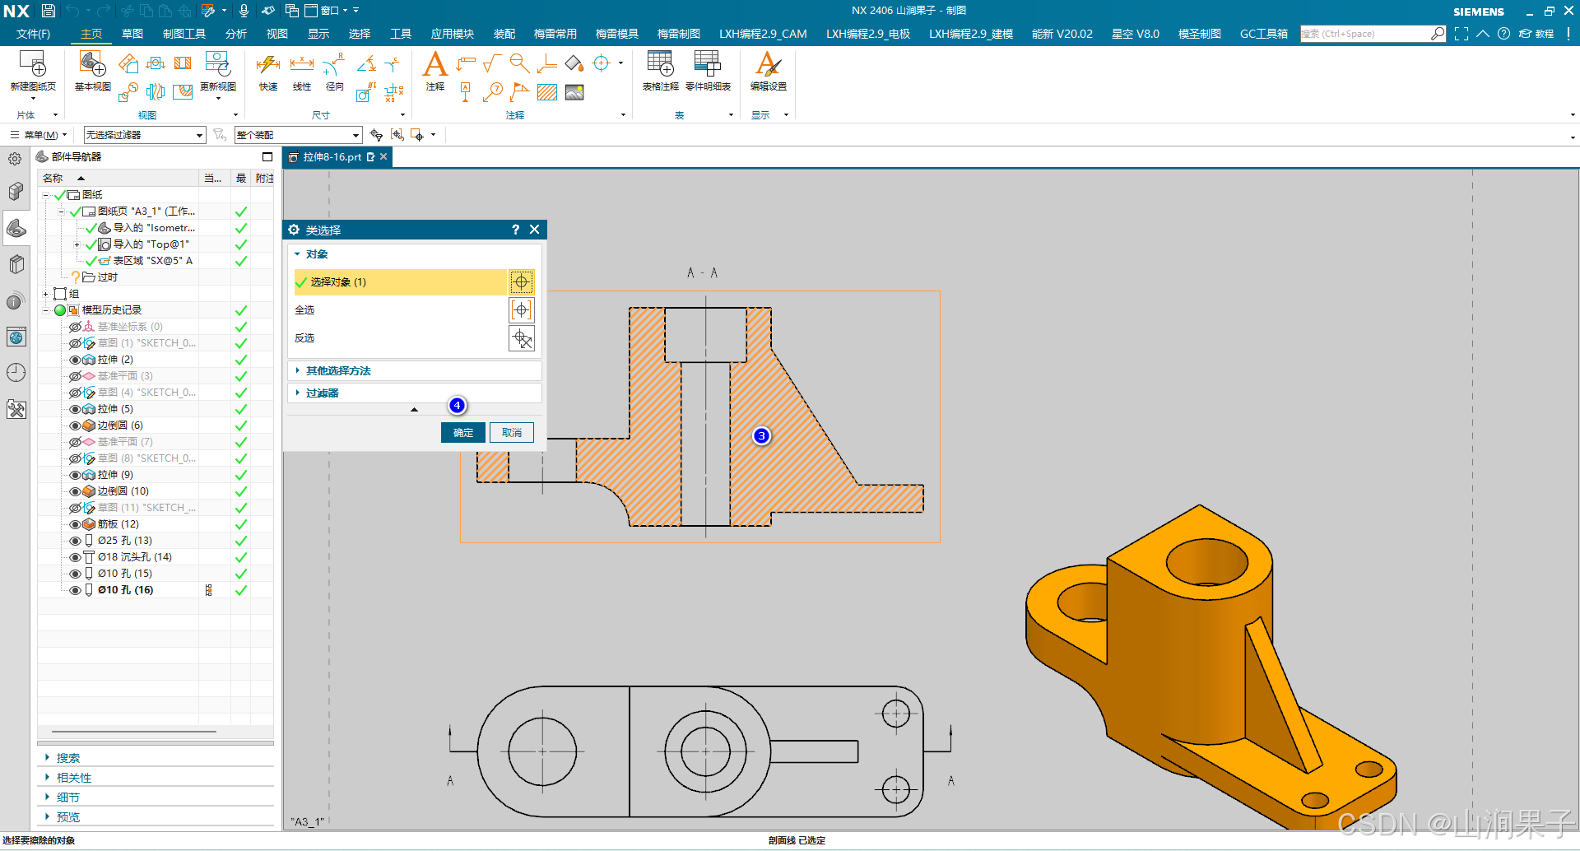This screenshot has width=1580, height=851.
Task: Click the raster image icon in annotation group
Action: (x=574, y=92)
